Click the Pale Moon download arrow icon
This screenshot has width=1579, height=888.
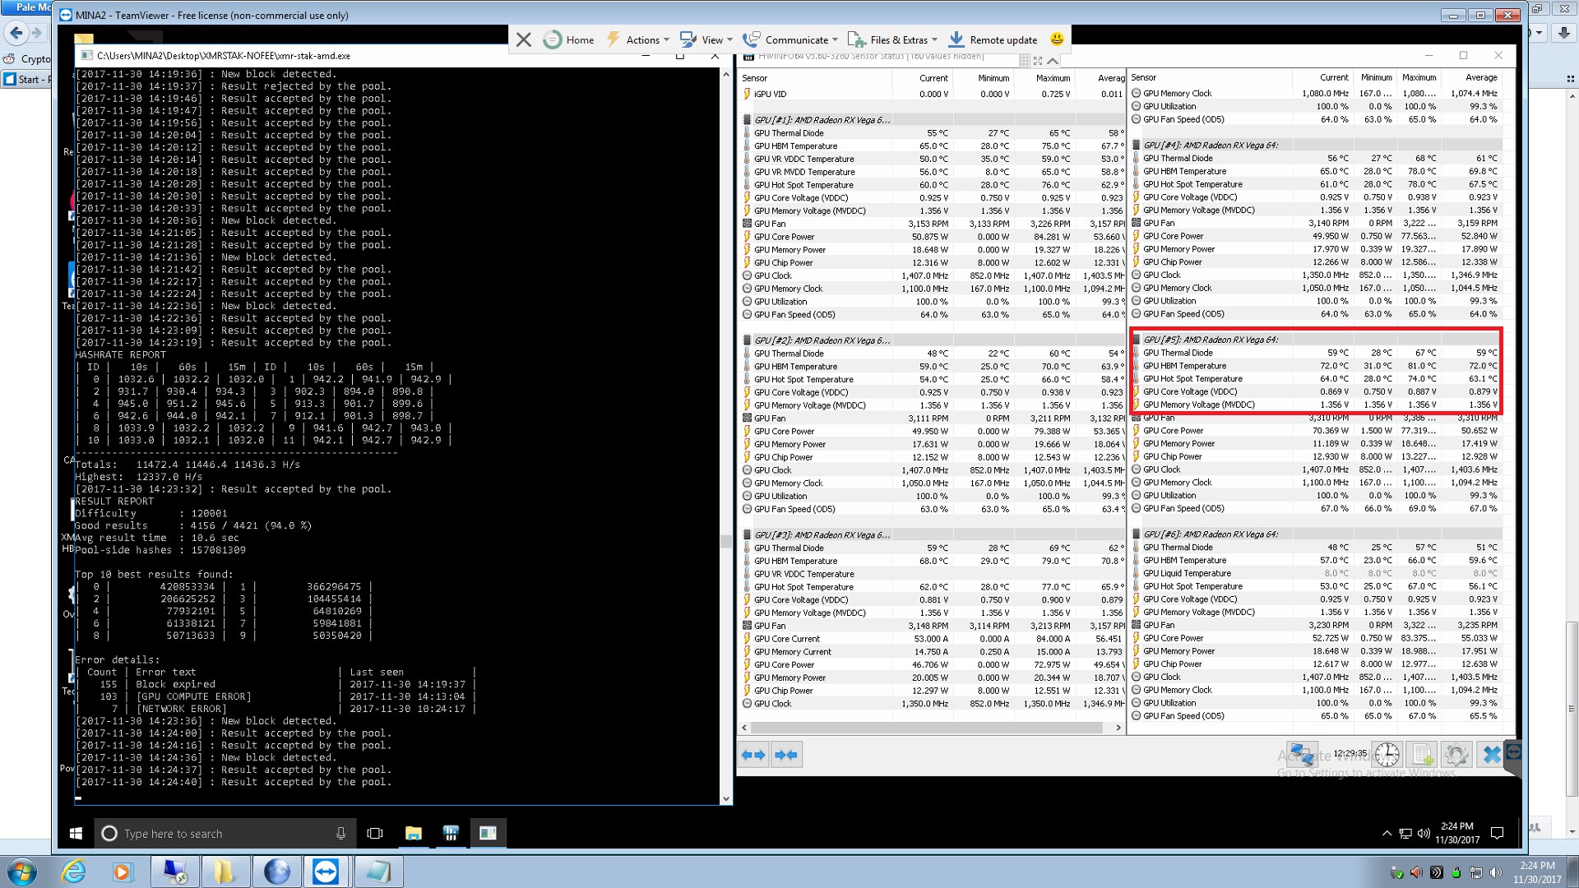(1564, 33)
